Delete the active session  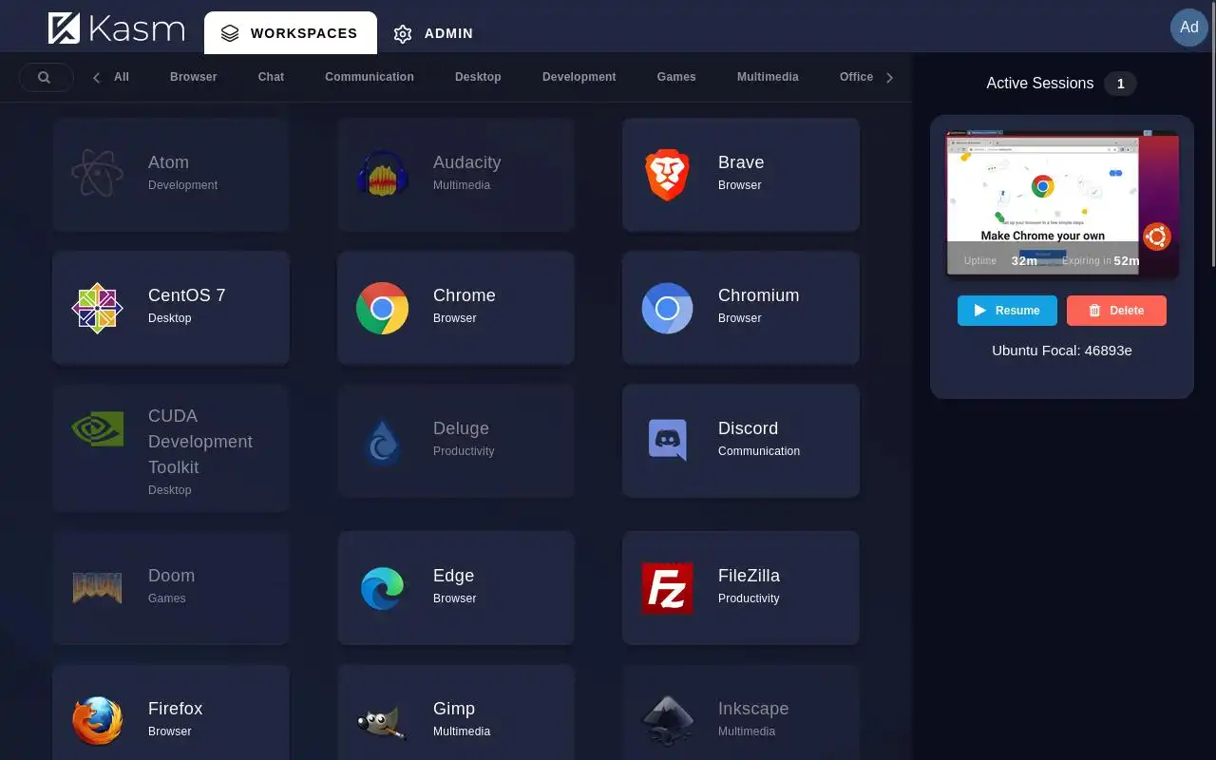(1116, 311)
